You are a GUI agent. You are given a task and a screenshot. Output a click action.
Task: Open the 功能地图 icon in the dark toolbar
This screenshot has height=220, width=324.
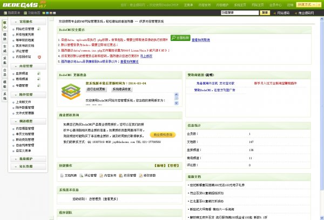[x=25, y=13]
